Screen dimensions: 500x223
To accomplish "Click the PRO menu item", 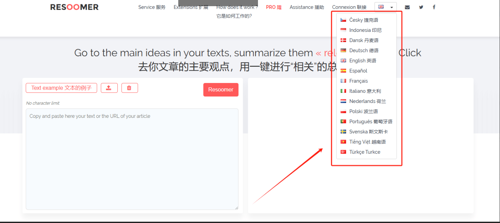I will pyautogui.click(x=274, y=7).
